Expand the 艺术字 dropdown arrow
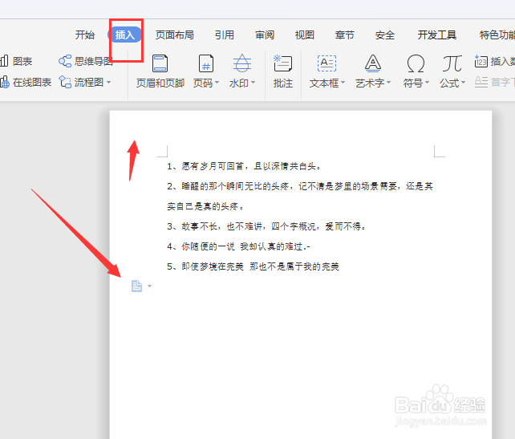This screenshot has height=439, width=515. click(388, 83)
